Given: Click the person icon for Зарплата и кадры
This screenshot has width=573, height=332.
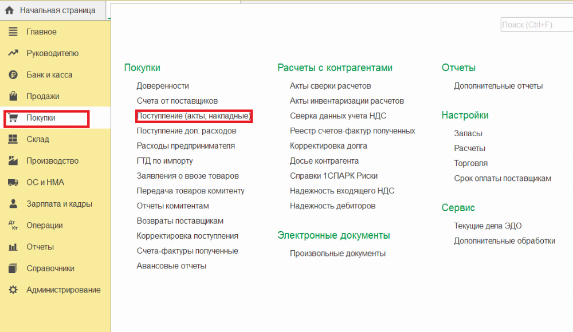Looking at the screenshot, I should point(13,204).
